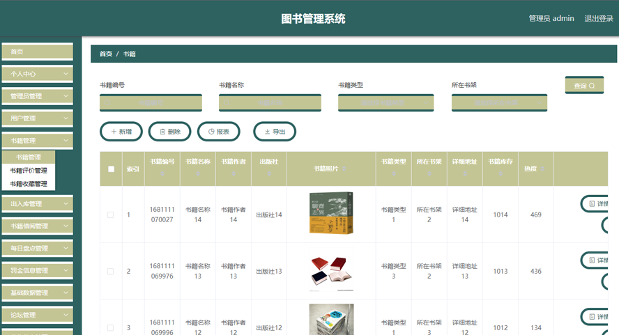
Task: Select the 书籍管理 submenu entry
Action: coord(29,157)
